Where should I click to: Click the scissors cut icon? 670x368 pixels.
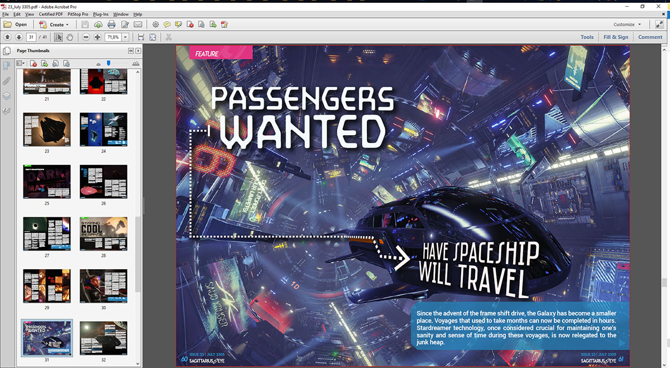tap(169, 37)
